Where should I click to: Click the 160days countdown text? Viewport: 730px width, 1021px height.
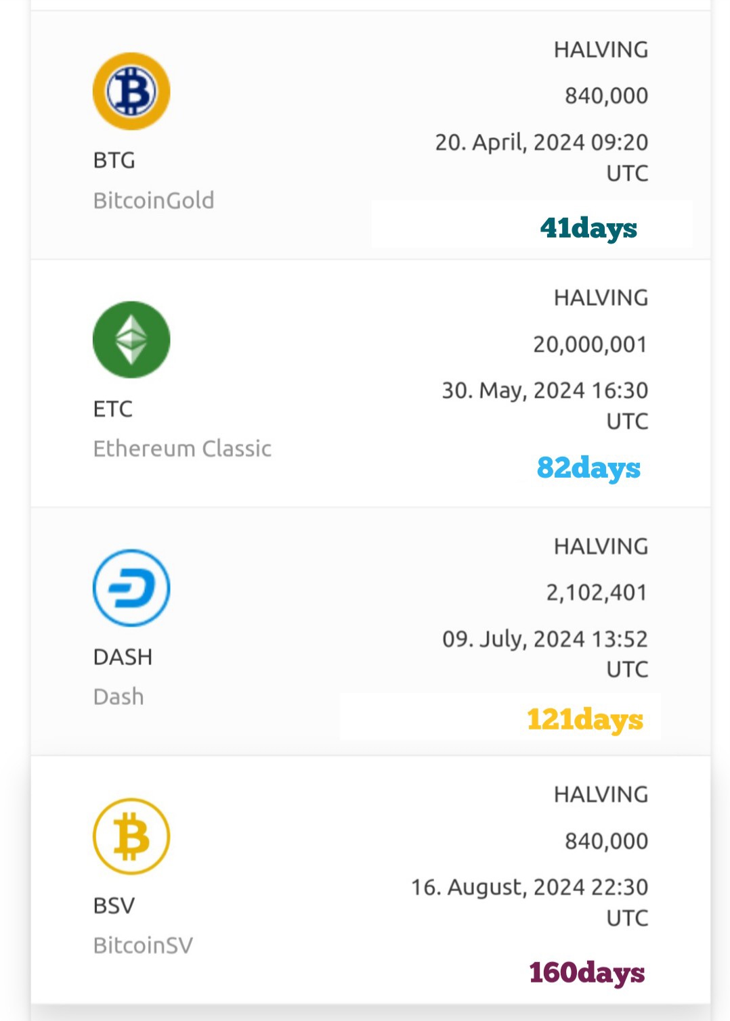coord(586,972)
